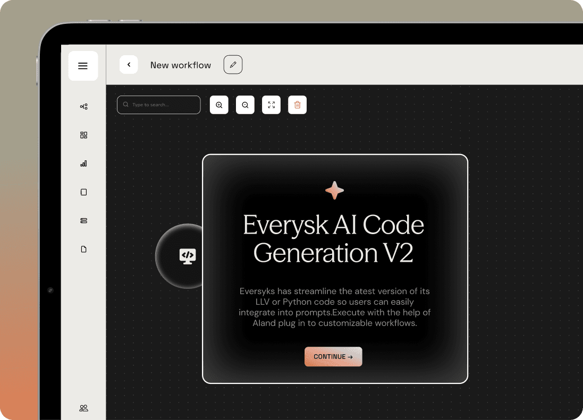Open the stacked datastore sidebar icon
Image resolution: width=583 pixels, height=420 pixels.
point(83,220)
